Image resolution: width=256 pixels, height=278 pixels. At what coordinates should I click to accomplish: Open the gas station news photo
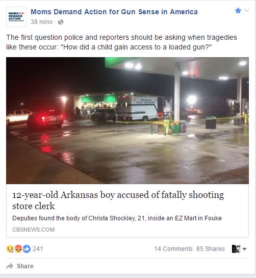coord(127,120)
